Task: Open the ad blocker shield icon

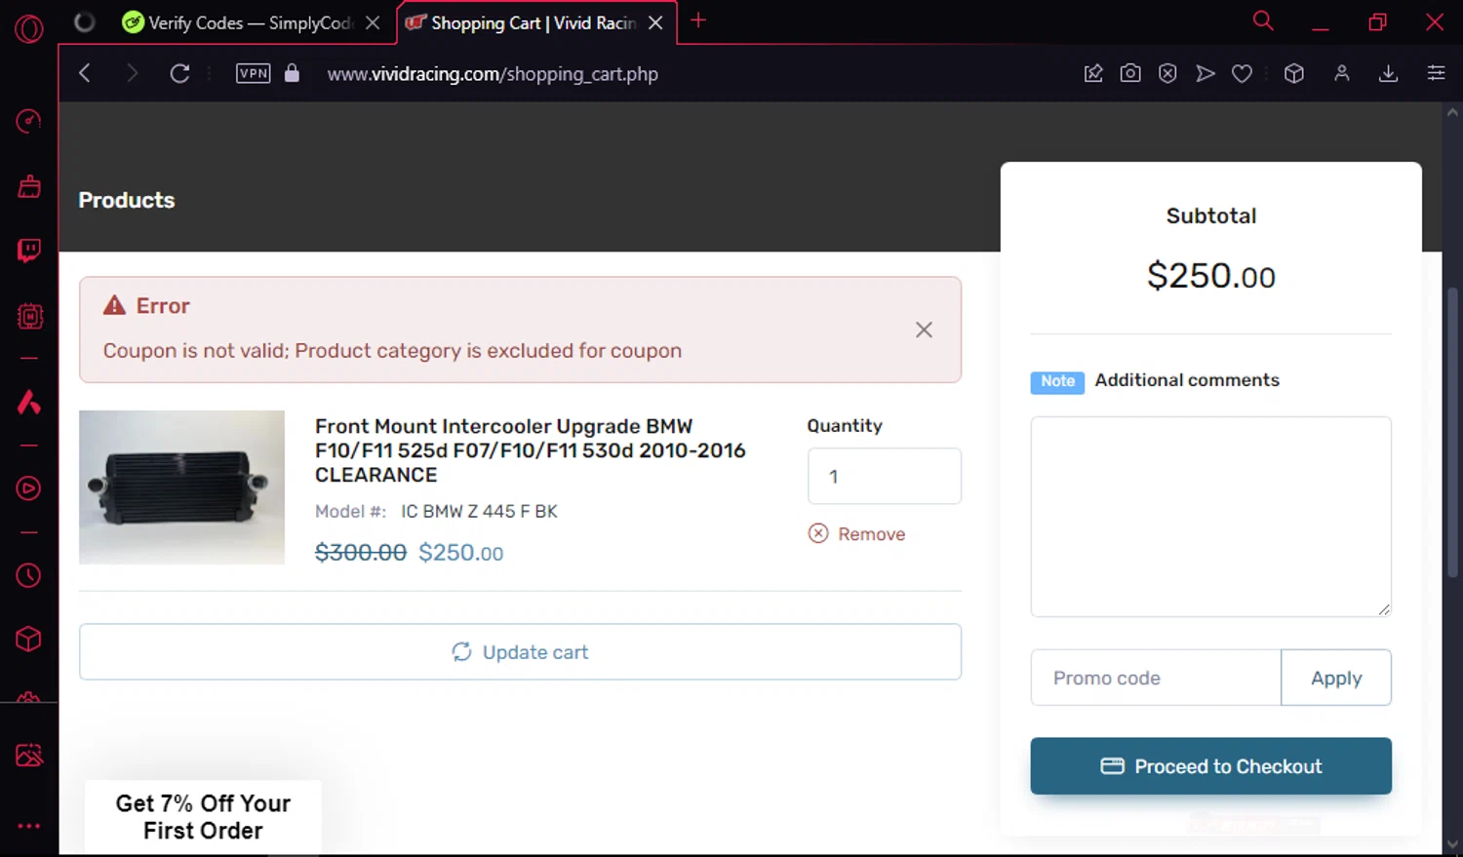Action: [x=1167, y=73]
